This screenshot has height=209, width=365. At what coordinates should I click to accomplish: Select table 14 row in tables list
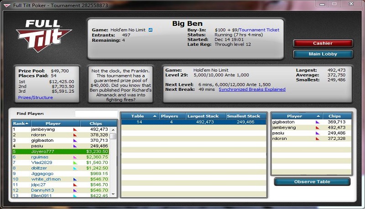(x=193, y=122)
